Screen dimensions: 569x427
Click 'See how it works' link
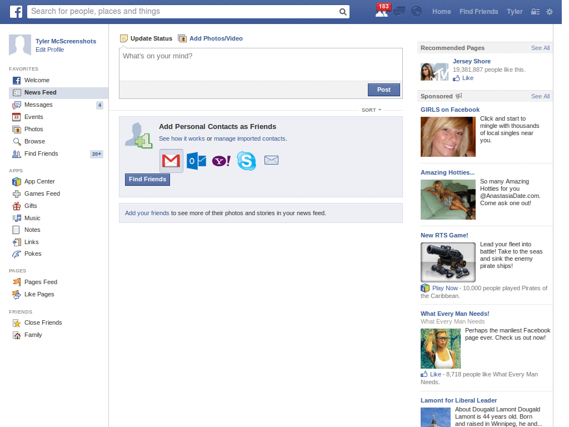click(x=182, y=138)
